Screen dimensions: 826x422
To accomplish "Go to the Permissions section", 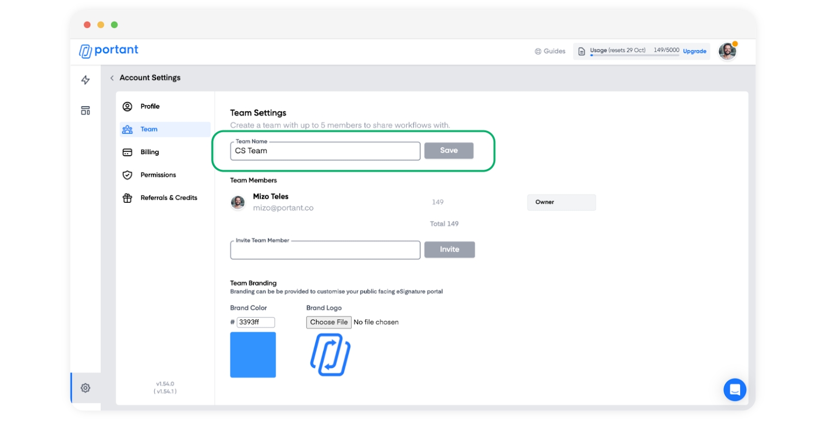I will coord(158,175).
